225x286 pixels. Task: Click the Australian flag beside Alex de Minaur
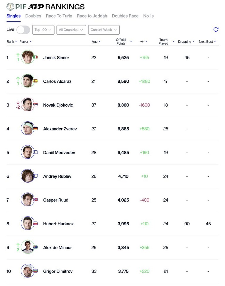pyautogui.click(x=35, y=247)
